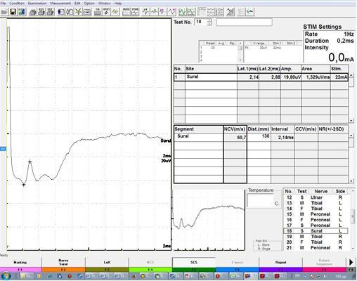The height and width of the screenshot is (281, 357).
Task: Click segment table scrollbar down arrow
Action: pos(351,181)
